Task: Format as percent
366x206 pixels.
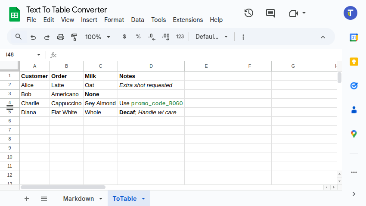Action: pyautogui.click(x=138, y=37)
